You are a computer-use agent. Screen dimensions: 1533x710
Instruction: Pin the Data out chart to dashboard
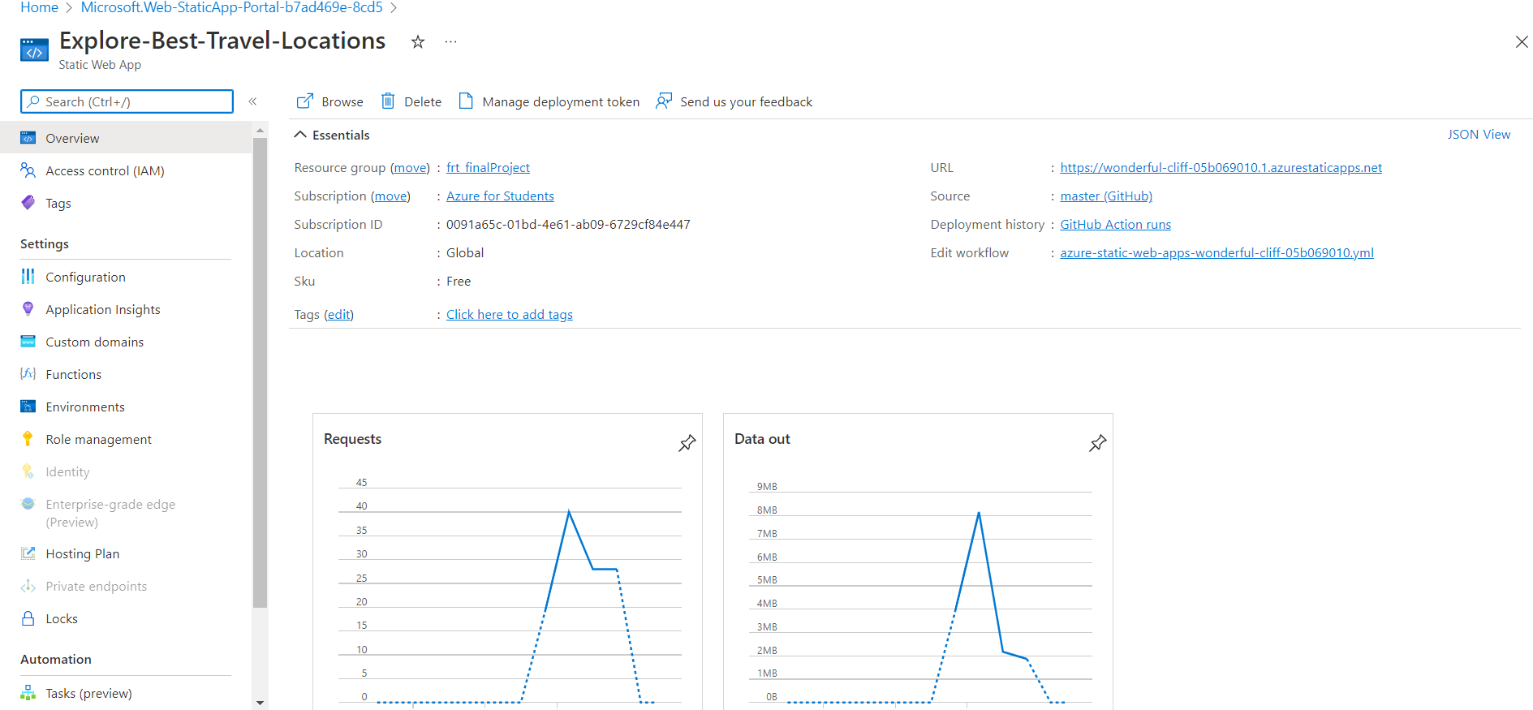pos(1098,443)
